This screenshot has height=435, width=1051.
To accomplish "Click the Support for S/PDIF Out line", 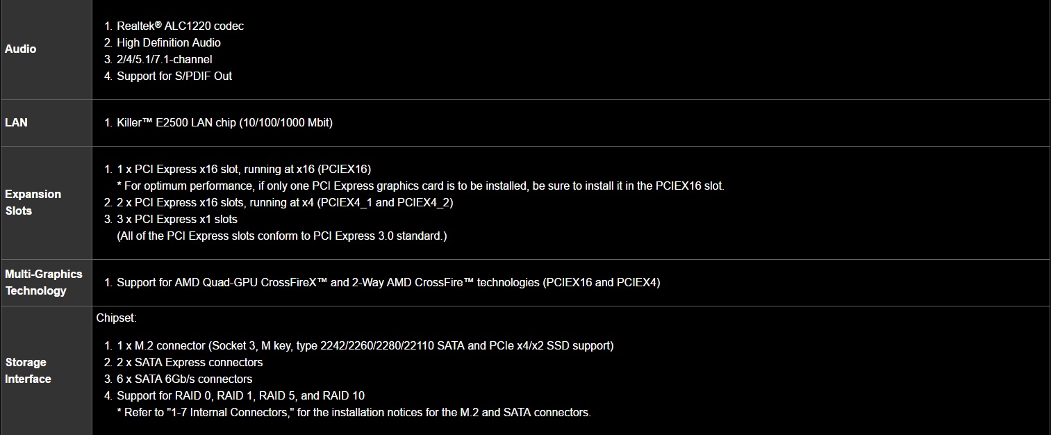I will 174,76.
